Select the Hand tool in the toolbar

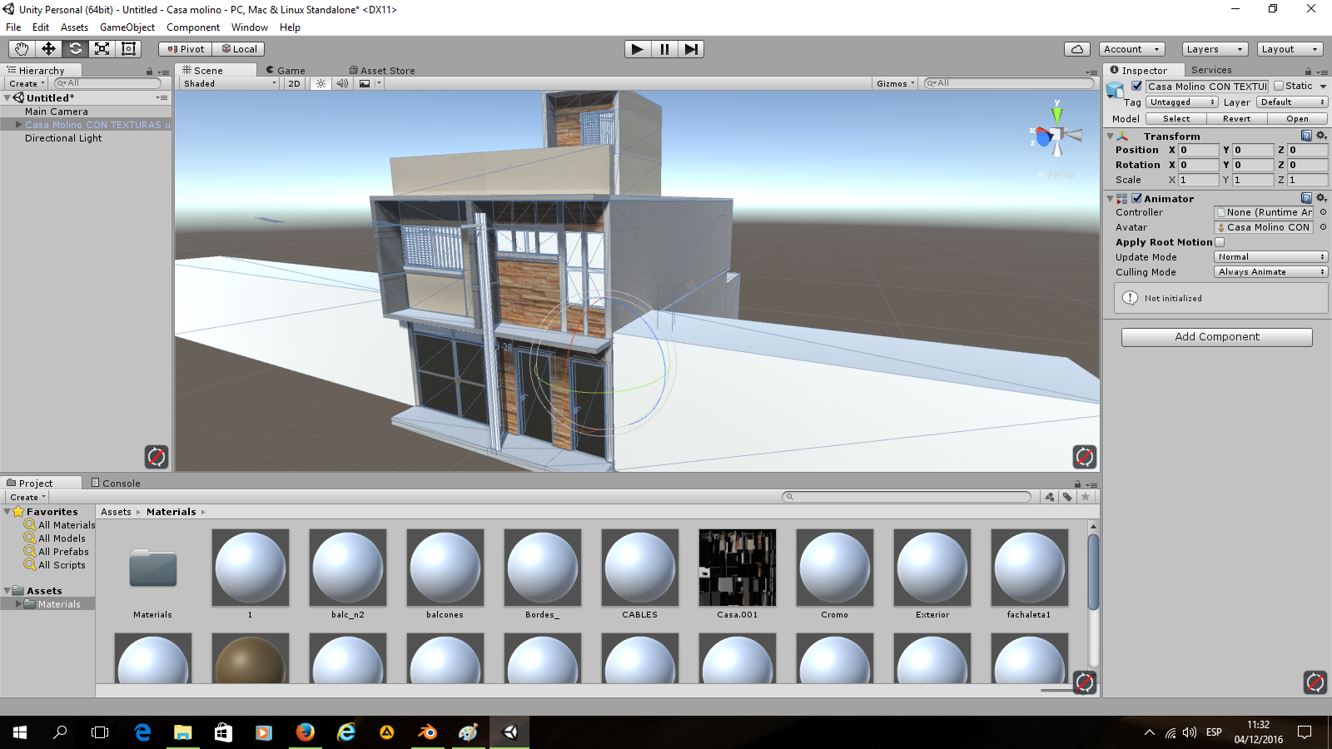[x=22, y=49]
